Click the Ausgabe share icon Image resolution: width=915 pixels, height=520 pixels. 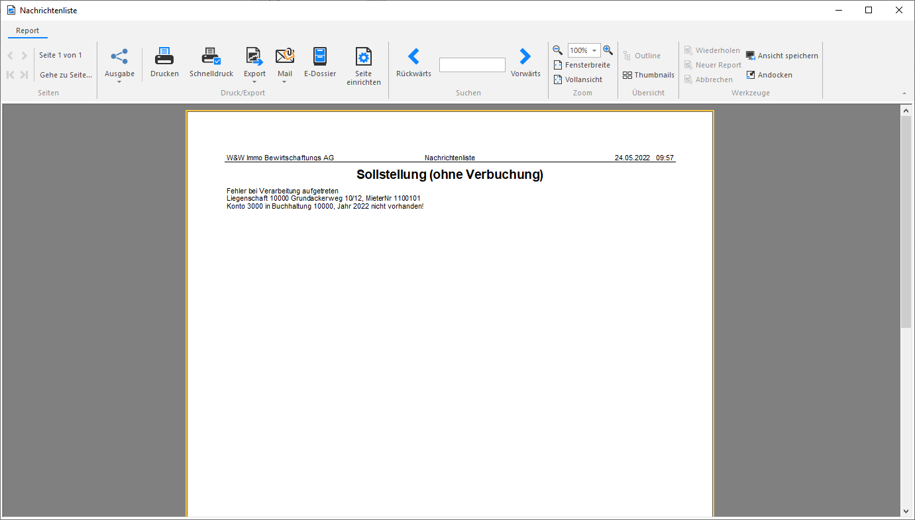[x=119, y=56]
